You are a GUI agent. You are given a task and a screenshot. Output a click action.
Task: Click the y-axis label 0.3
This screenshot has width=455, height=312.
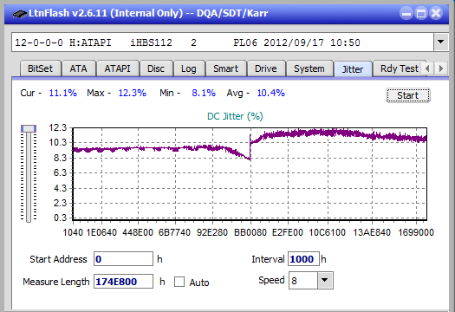60,218
